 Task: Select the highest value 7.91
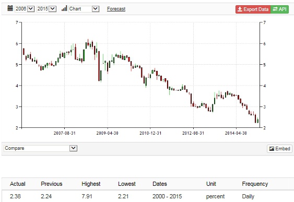click(87, 196)
